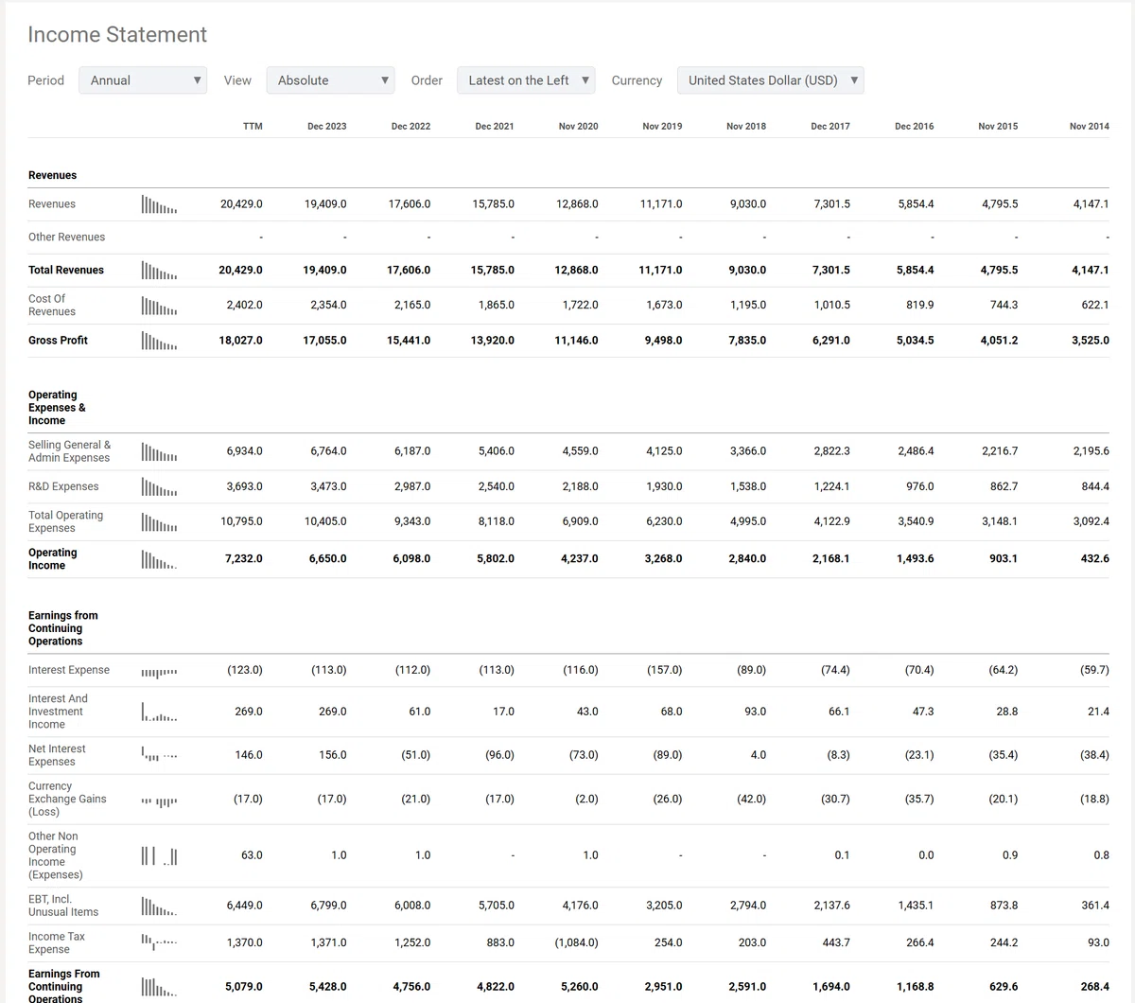Click the Dec 2023 column header
This screenshot has width=1135, height=1003.
click(x=326, y=126)
